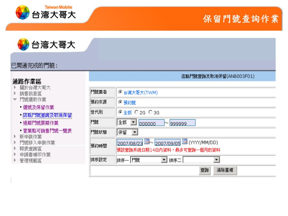Expand the 門號移入申裝作業 menu section
This screenshot has height=216, width=288.
click(15, 142)
